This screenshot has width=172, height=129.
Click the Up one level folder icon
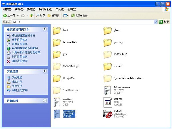coord(31,15)
